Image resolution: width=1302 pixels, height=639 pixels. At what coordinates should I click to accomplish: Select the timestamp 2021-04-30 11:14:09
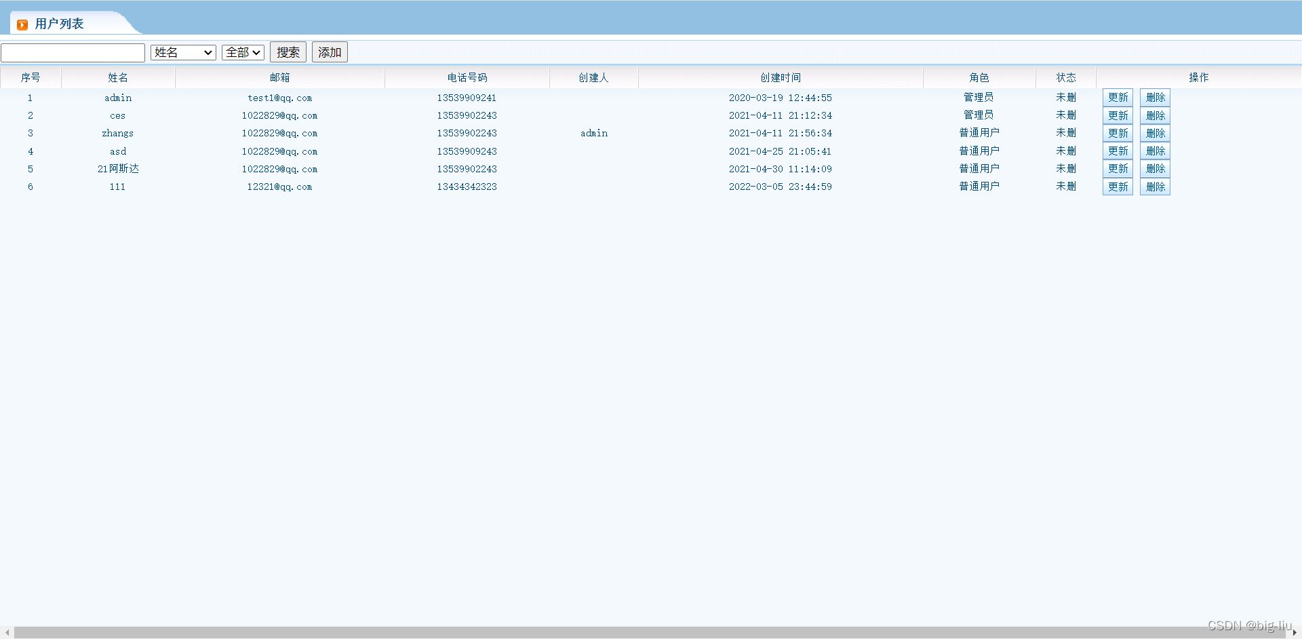coord(781,169)
